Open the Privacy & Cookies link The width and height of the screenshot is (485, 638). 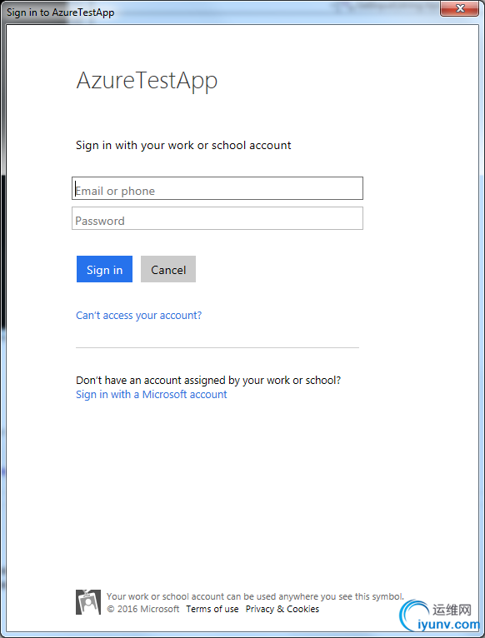(282, 609)
